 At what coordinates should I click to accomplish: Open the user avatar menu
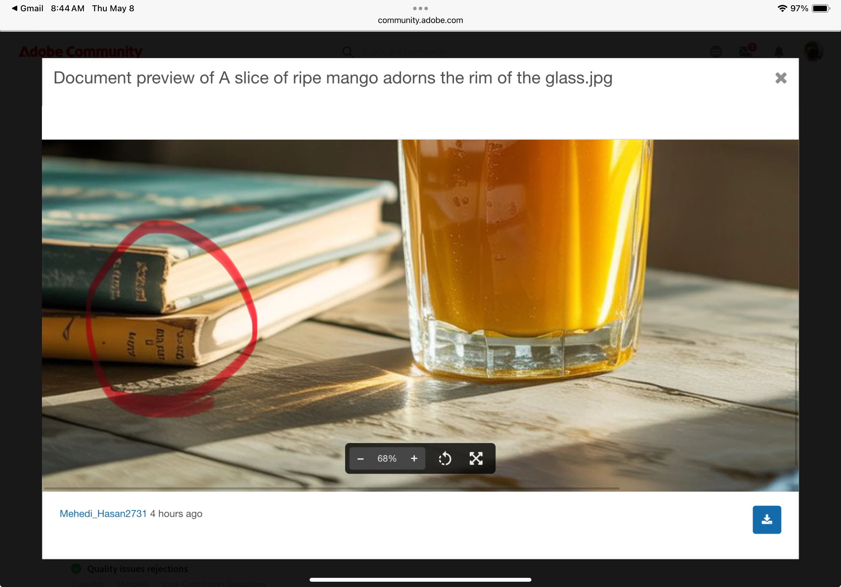813,51
